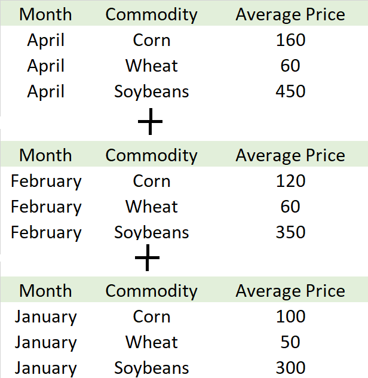Click the February month cell in the Wheat row
The image size is (368, 378).
coord(45,207)
